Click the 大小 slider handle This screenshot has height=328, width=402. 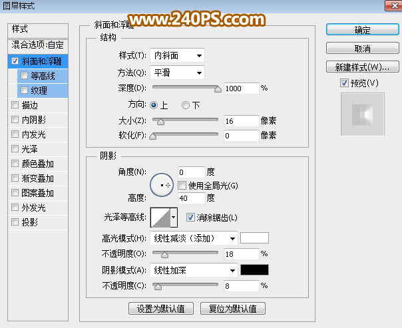click(x=161, y=122)
